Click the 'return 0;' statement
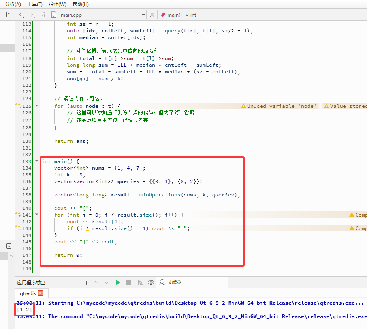This screenshot has width=367, height=329. pos(68,255)
